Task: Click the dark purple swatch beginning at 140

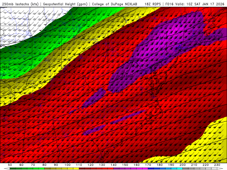Action: (x=117, y=169)
